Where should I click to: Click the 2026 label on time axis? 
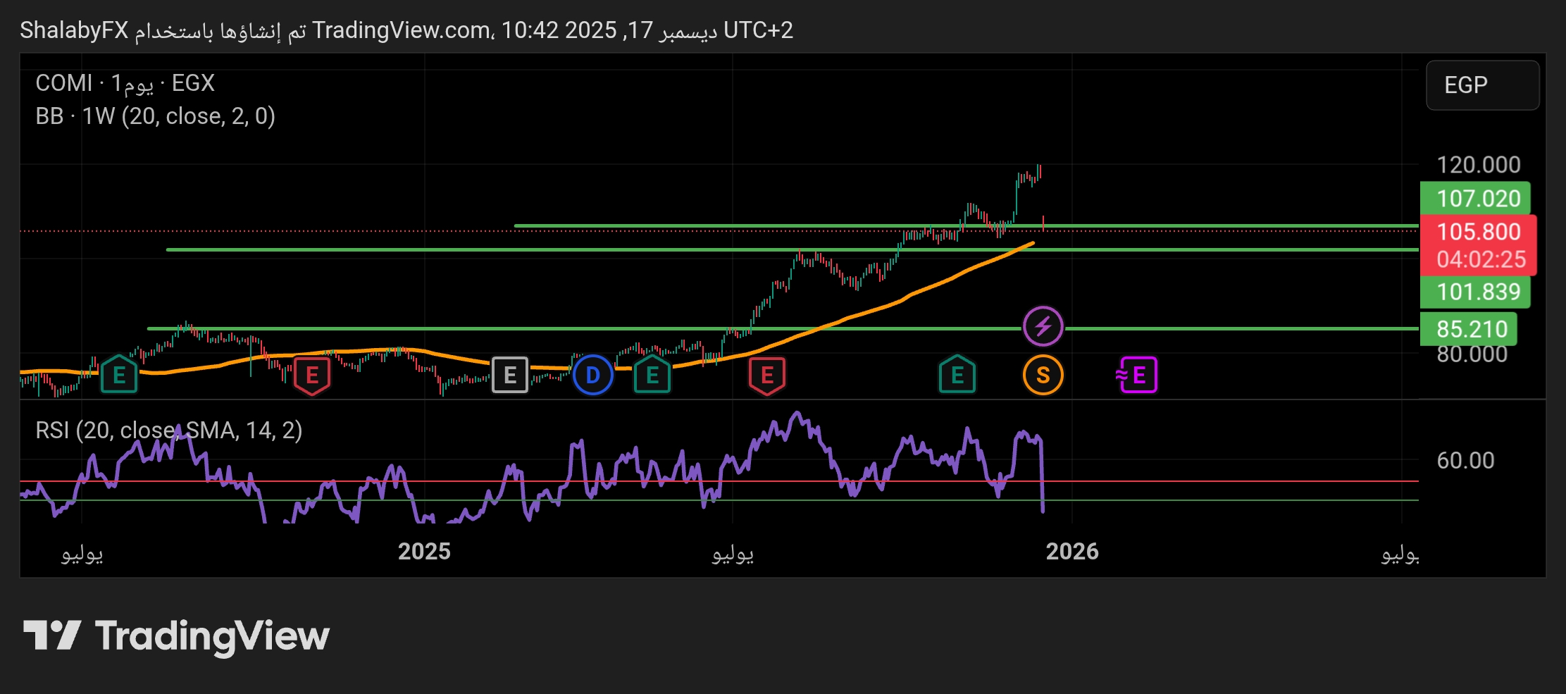point(1071,552)
